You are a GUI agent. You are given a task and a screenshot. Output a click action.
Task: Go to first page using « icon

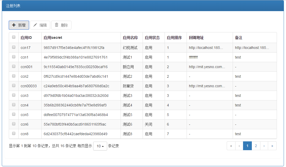(x=231, y=146)
